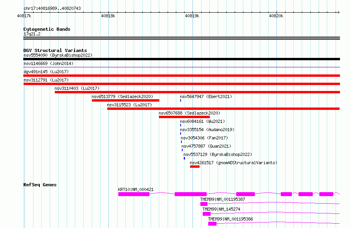Click the right arrowhead of the ruler

pyautogui.click(x=339, y=12)
